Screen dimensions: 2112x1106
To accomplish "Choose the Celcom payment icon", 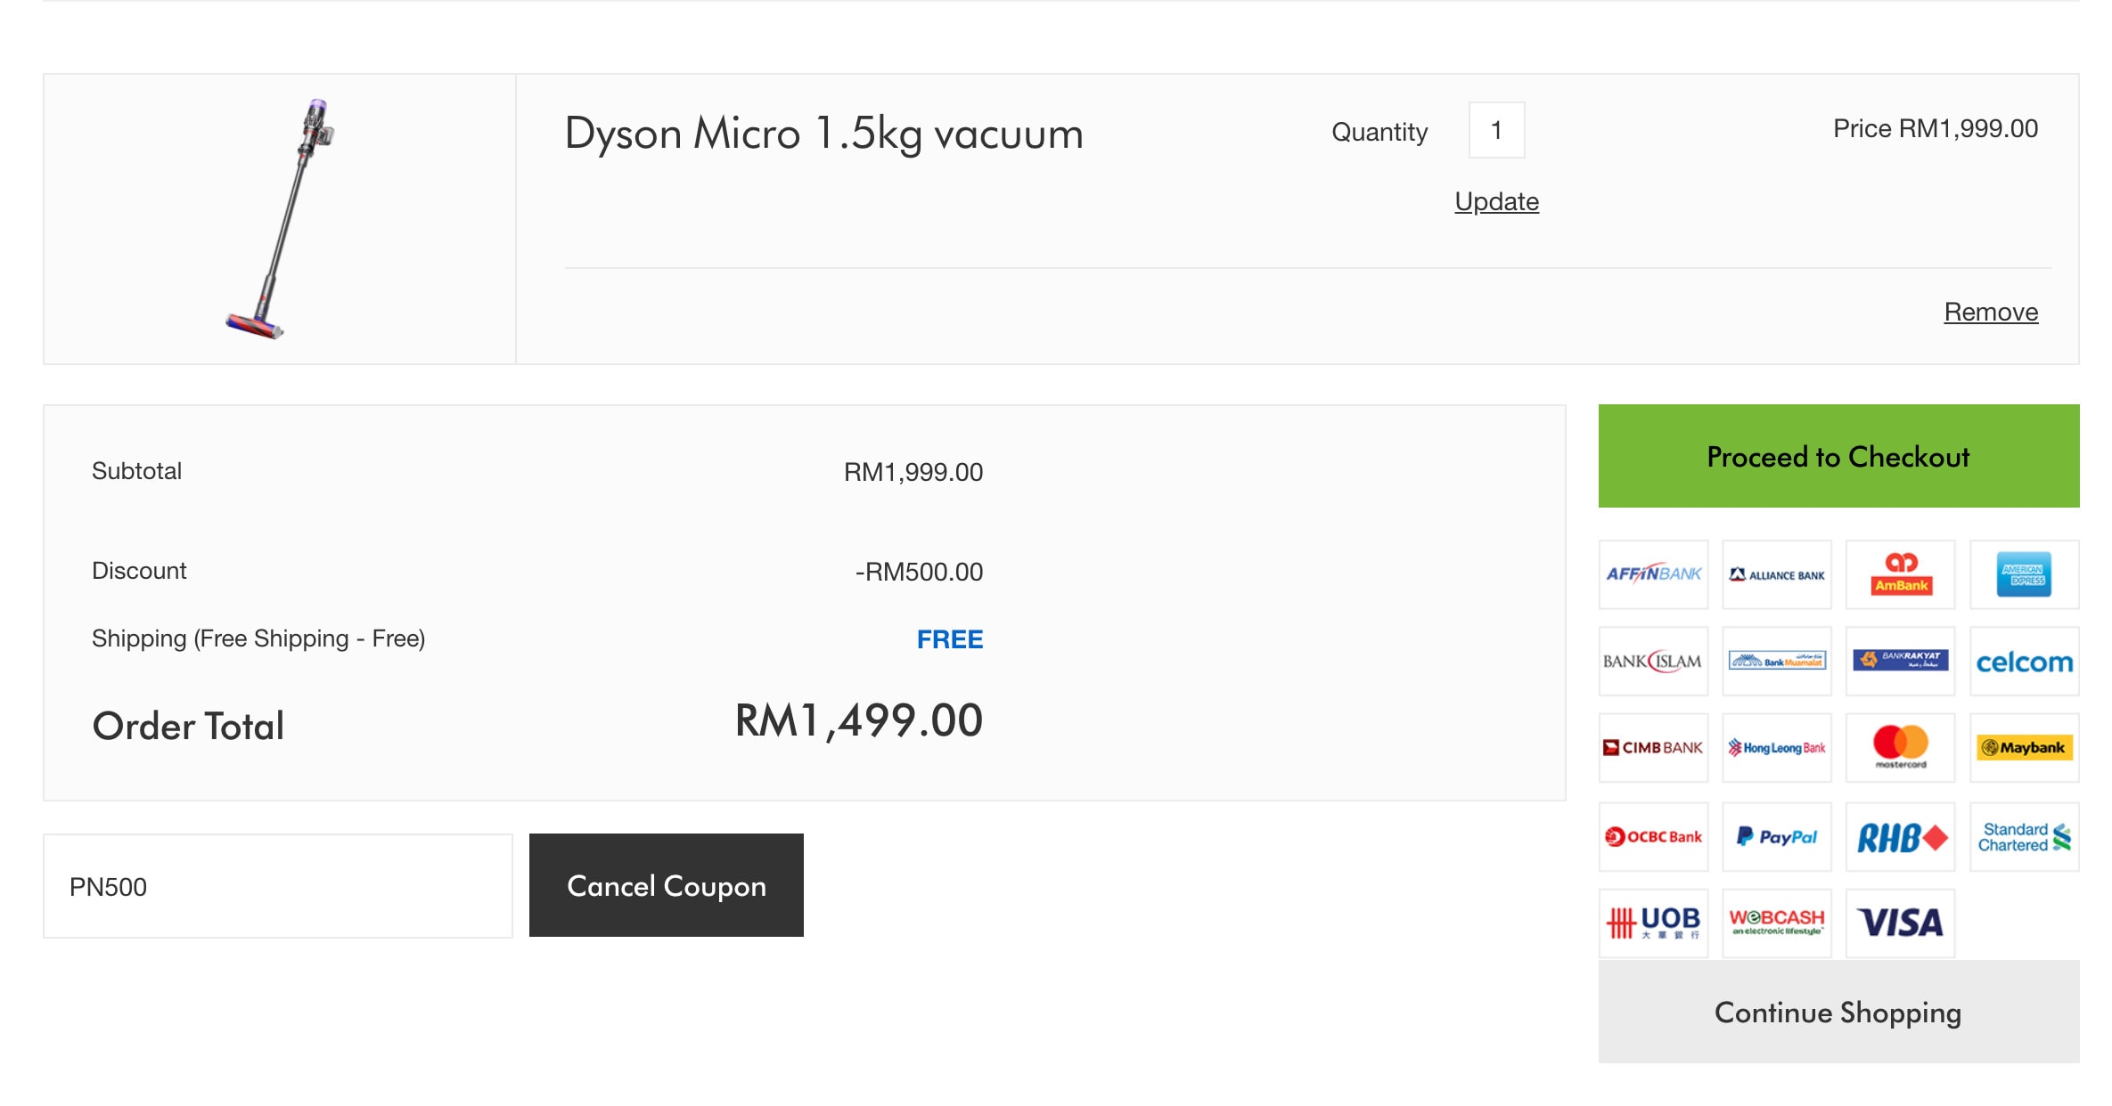I will point(2024,661).
